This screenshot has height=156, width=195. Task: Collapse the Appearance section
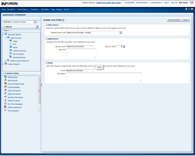tap(46, 39)
